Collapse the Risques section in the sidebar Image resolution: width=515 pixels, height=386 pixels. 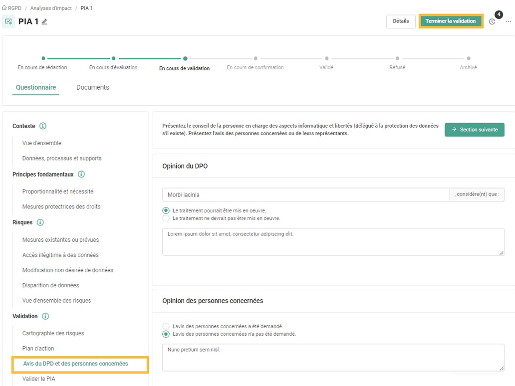[22, 222]
